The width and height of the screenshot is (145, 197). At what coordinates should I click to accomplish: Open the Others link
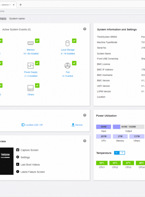31,95
